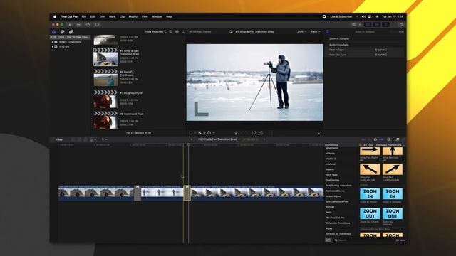Toggle the Inspector panel visibility button
Screen dimensions: 456x256
[386, 25]
